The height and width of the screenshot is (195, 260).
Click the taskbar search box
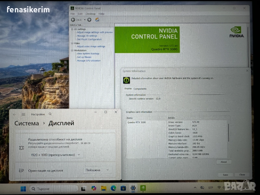54,188
